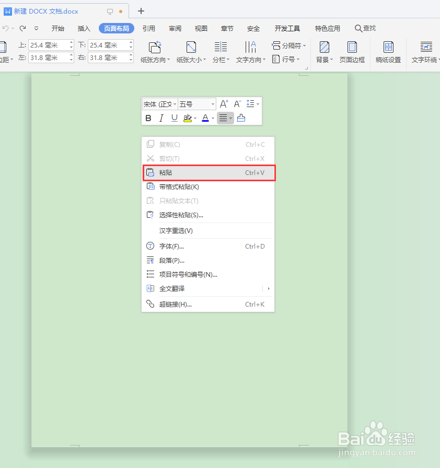Image resolution: width=440 pixels, height=468 pixels.
Task: Click the increase font size icon
Action: (224, 104)
